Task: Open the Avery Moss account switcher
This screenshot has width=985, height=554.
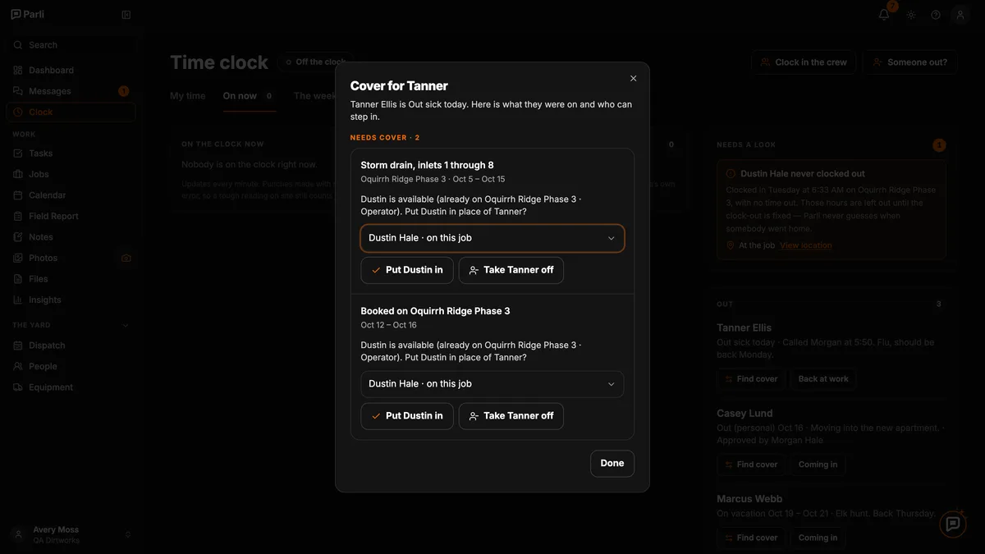Action: coord(71,534)
